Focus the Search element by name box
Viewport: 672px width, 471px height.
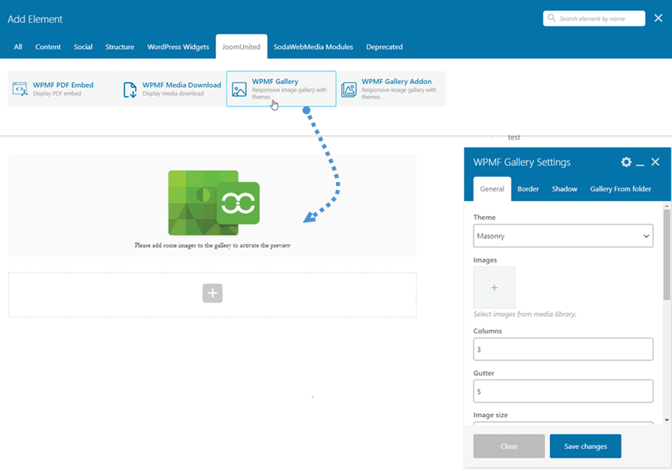595,18
